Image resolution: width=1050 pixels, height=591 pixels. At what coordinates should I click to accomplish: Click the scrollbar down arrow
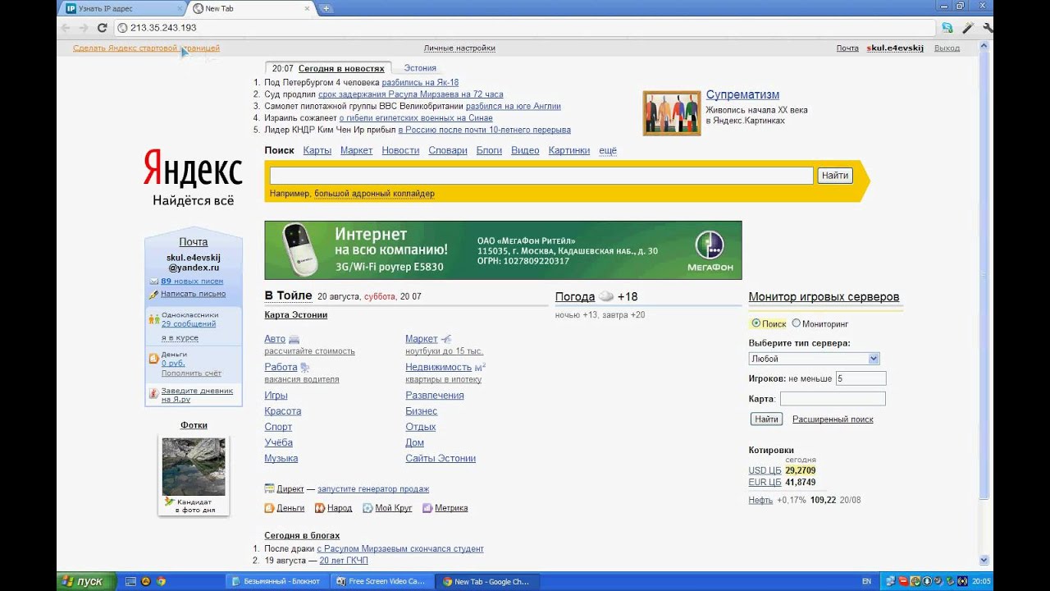tap(984, 560)
